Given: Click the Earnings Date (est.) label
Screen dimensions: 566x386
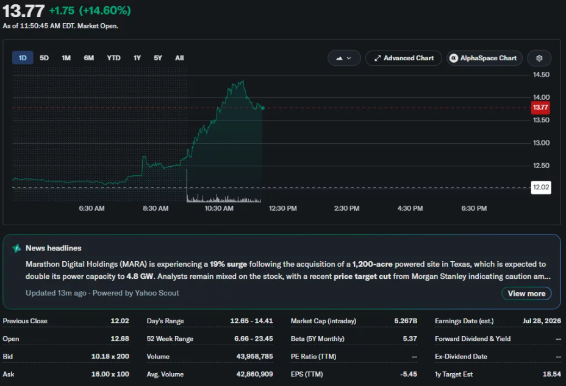Looking at the screenshot, I should coord(464,321).
